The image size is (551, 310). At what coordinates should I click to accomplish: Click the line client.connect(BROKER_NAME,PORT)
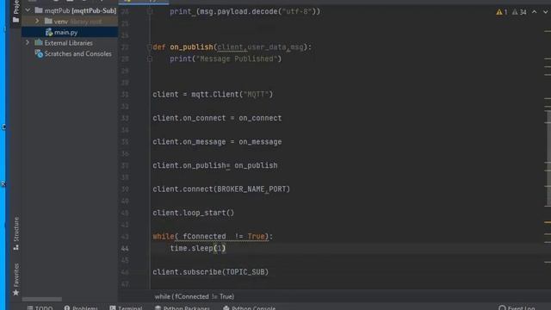(x=221, y=189)
